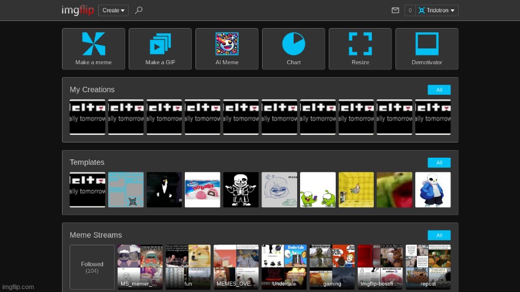520x292 pixels.
Task: View All in Meme Streams
Action: click(439, 235)
